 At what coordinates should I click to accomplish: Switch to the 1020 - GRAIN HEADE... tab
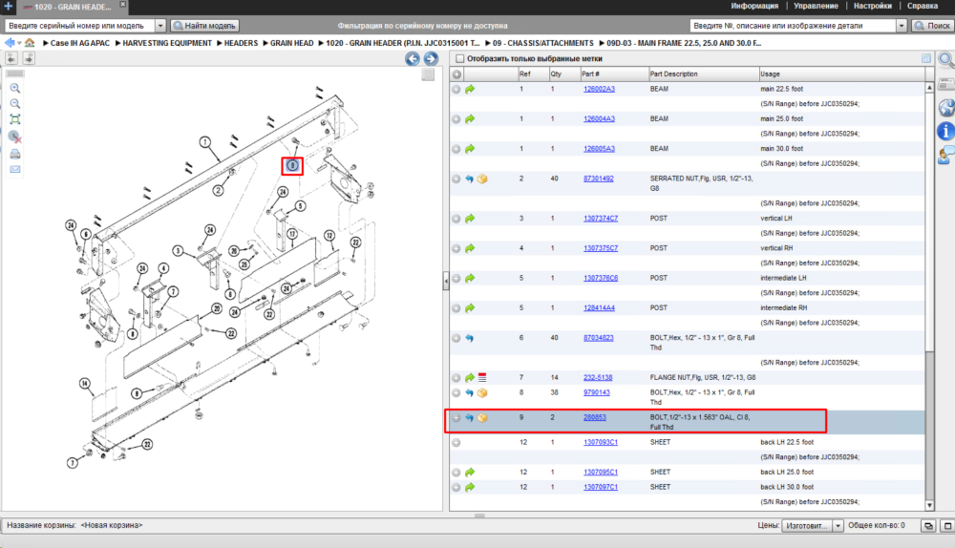coord(72,7)
